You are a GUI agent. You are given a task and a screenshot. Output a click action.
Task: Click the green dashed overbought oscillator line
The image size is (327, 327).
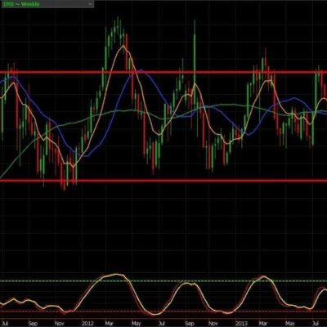(163, 281)
